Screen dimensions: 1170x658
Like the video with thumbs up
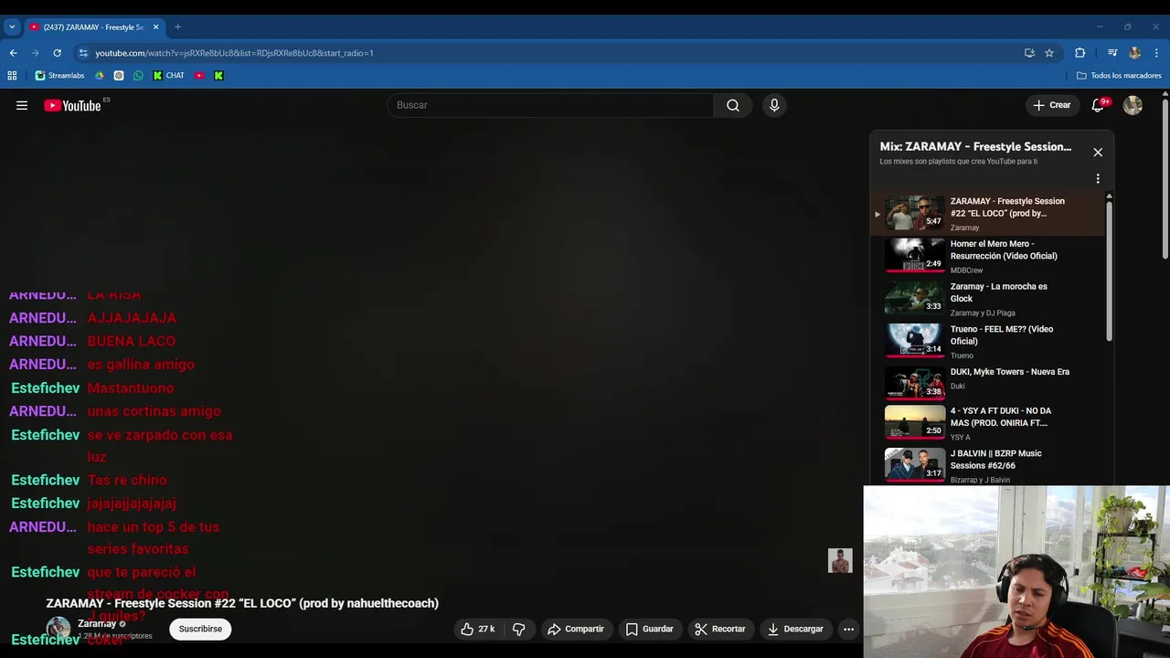(477, 629)
